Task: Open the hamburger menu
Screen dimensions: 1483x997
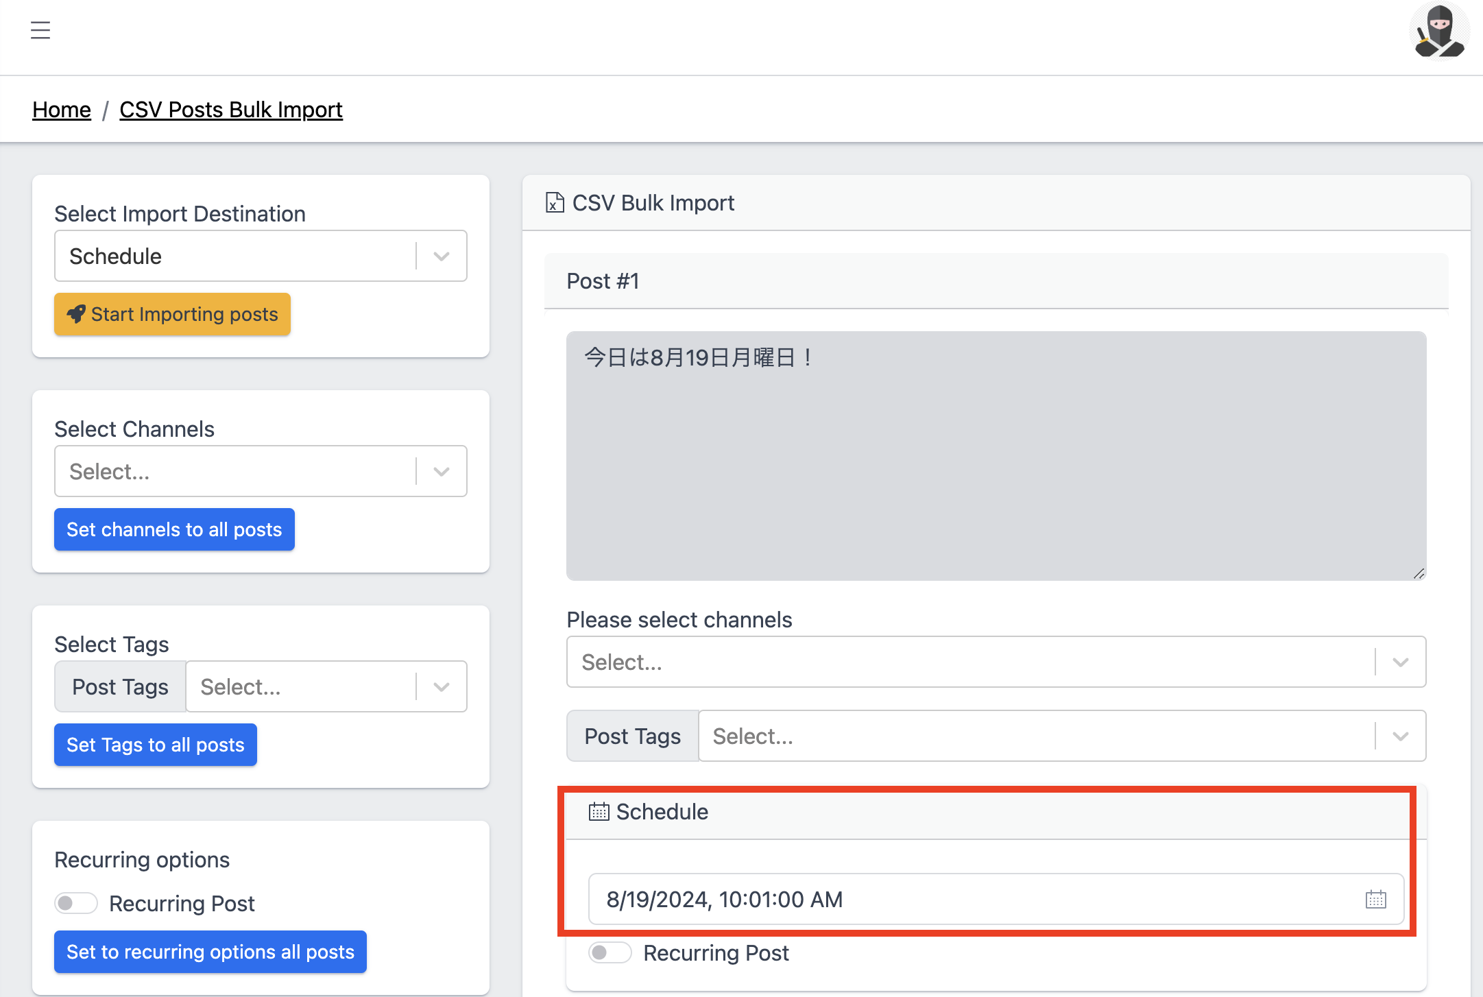Action: [40, 30]
